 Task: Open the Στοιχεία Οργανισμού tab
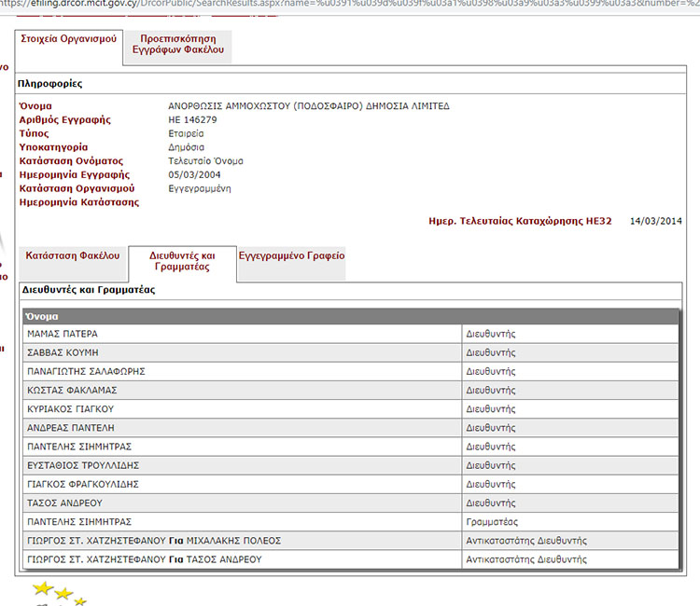tap(69, 47)
